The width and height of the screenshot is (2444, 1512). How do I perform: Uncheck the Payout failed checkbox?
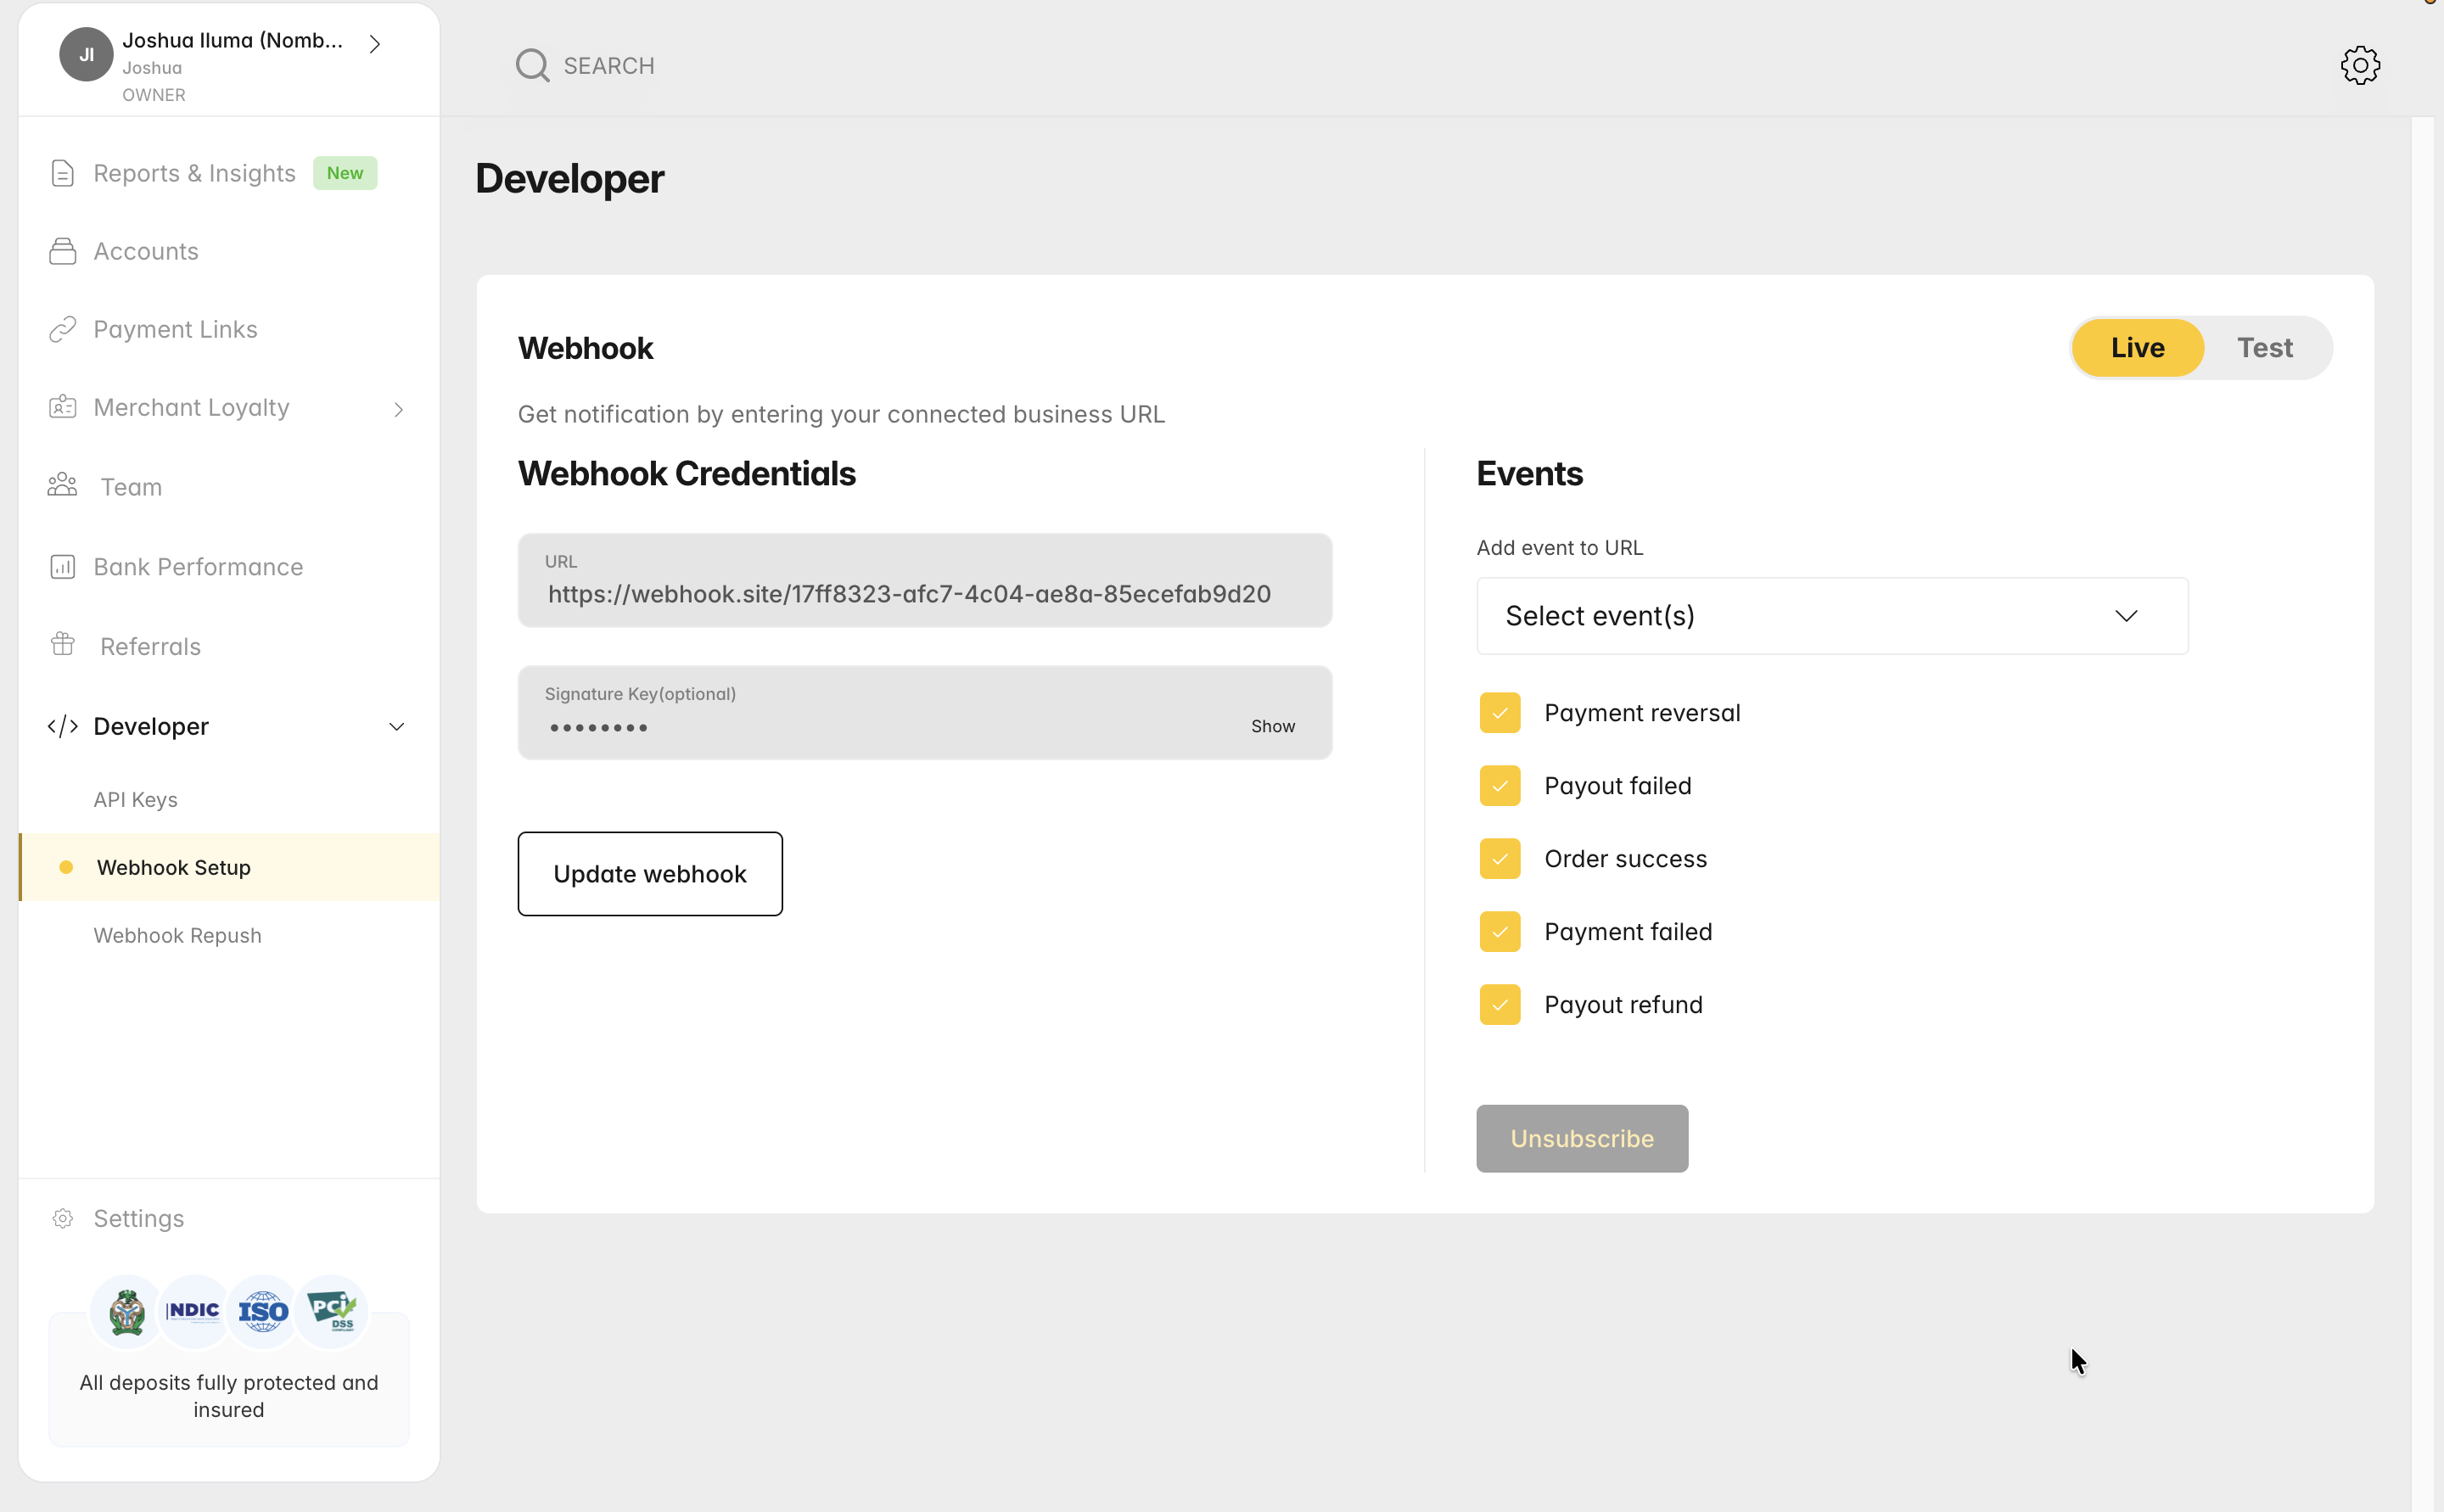click(1500, 786)
